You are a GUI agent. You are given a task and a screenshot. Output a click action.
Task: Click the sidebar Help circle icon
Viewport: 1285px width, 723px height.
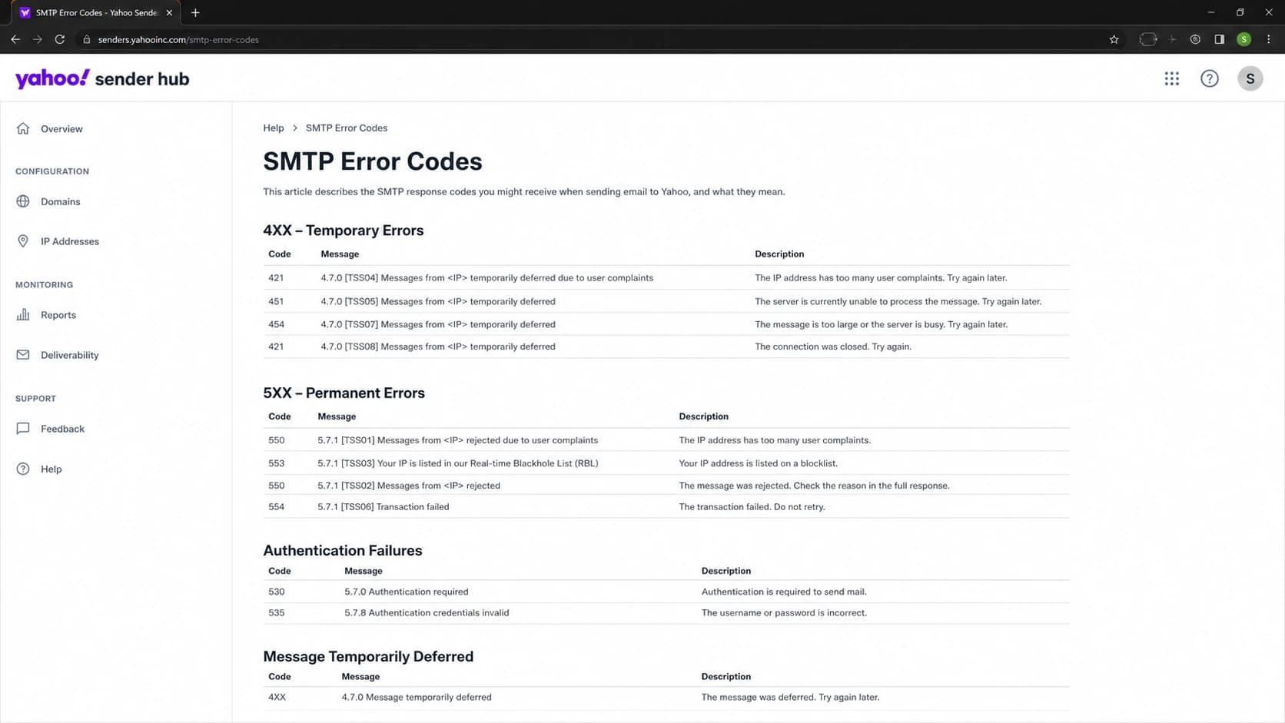tap(23, 469)
